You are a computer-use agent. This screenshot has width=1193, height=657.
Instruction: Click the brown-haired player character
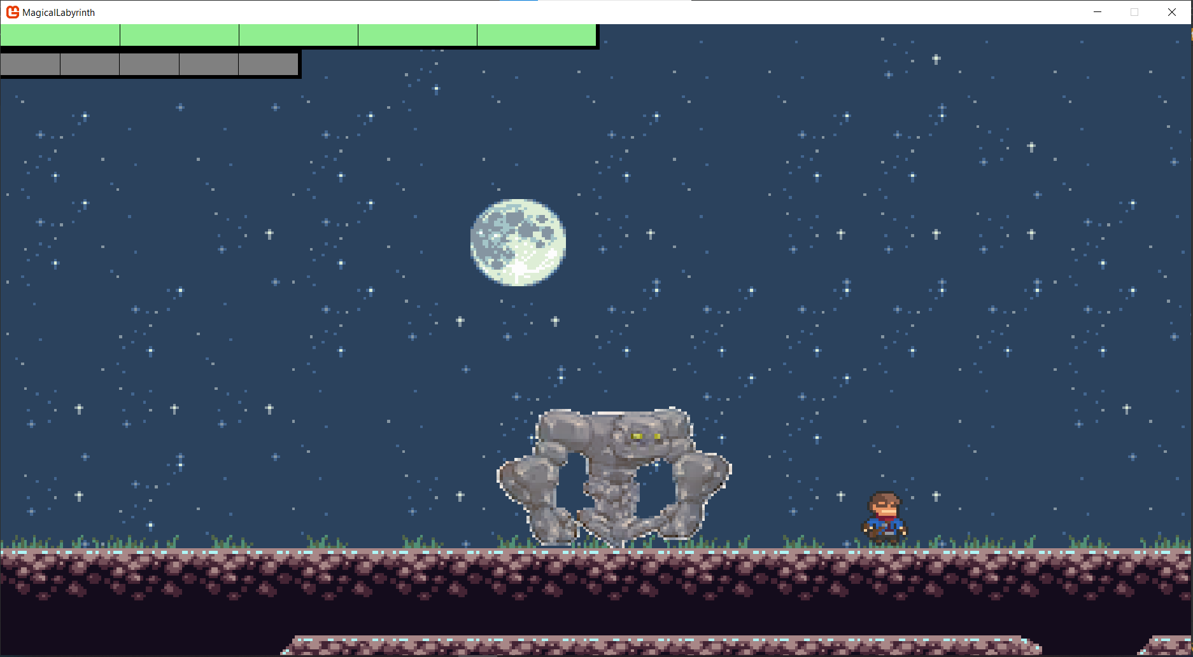point(884,518)
